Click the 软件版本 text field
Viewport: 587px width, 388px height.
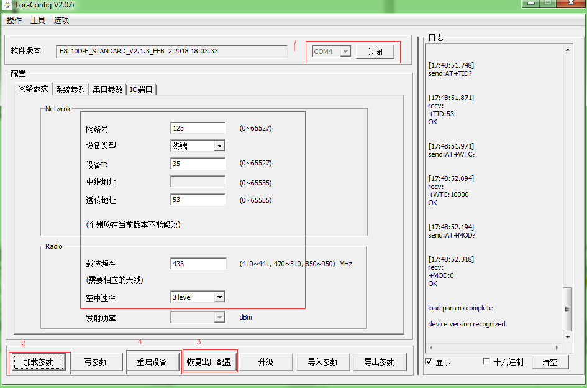171,52
